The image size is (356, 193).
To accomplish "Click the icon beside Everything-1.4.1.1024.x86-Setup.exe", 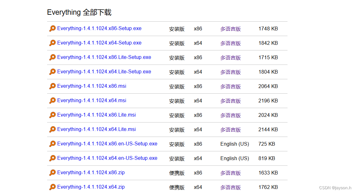I will coord(52,29).
